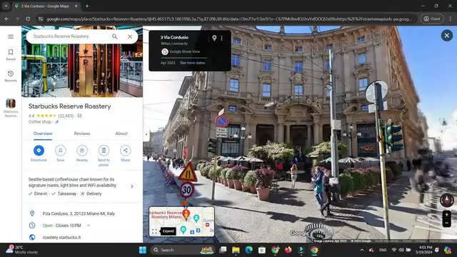
Task: Click the taskbar Search box
Action: coord(183,250)
